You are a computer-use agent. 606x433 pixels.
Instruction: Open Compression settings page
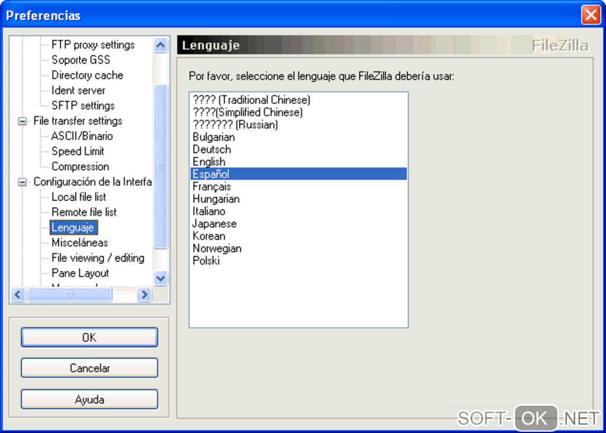click(80, 166)
